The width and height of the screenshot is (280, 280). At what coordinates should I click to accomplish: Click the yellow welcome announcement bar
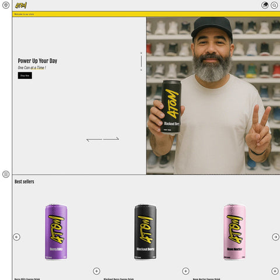click(146, 14)
